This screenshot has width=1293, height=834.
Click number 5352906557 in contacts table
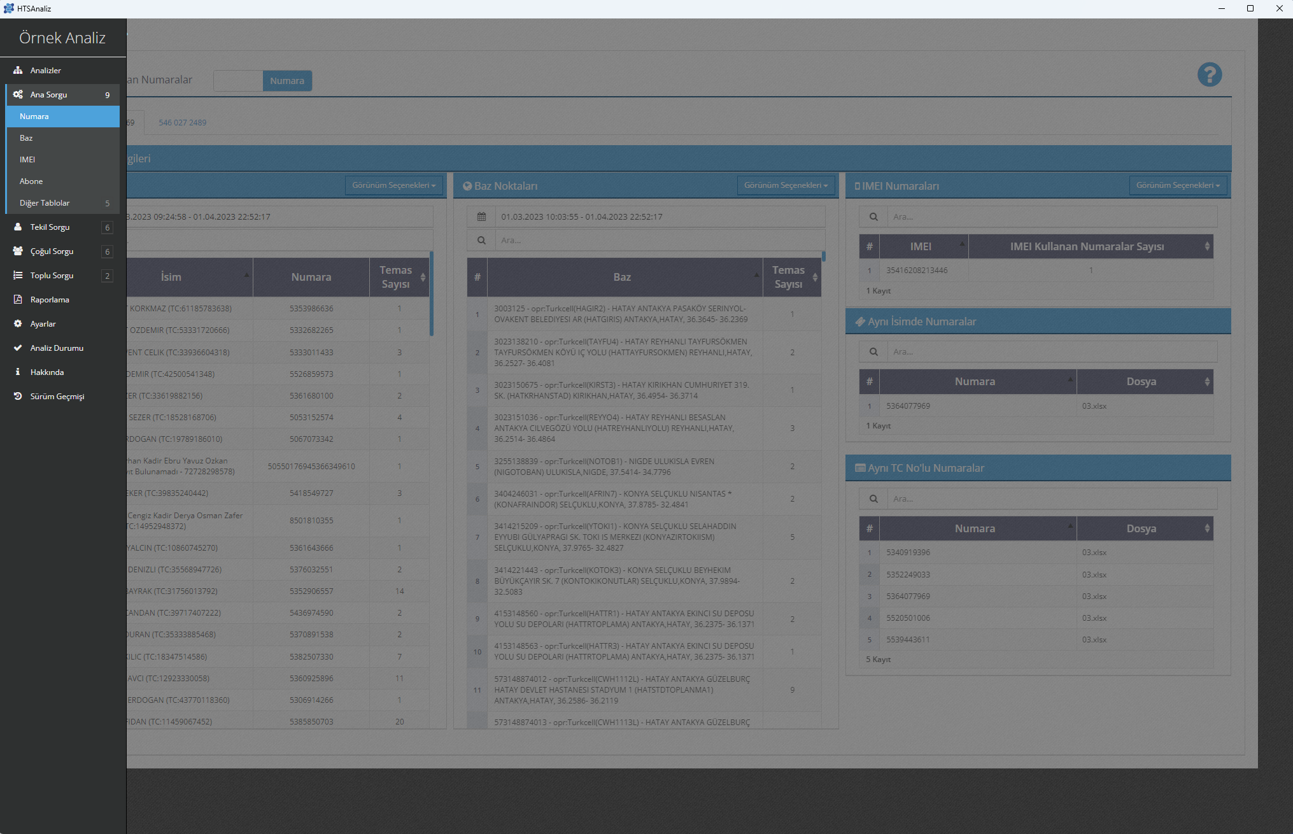coord(311,591)
